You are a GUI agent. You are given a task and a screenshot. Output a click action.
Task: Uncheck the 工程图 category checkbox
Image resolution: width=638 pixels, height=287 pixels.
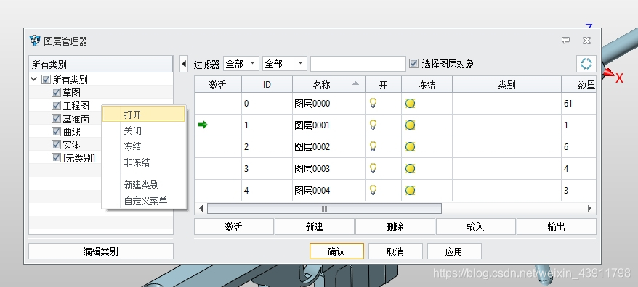pos(56,106)
